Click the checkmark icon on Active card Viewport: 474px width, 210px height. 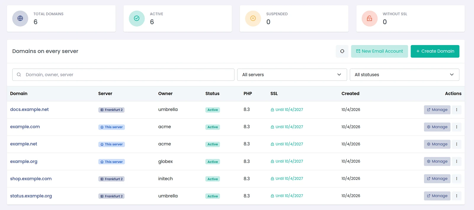pyautogui.click(x=137, y=18)
